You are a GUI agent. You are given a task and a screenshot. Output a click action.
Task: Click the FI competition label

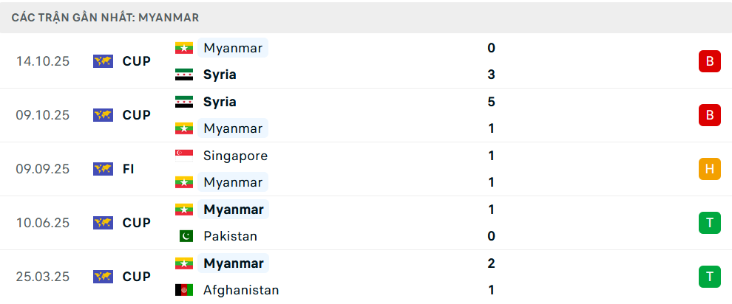[x=129, y=169]
